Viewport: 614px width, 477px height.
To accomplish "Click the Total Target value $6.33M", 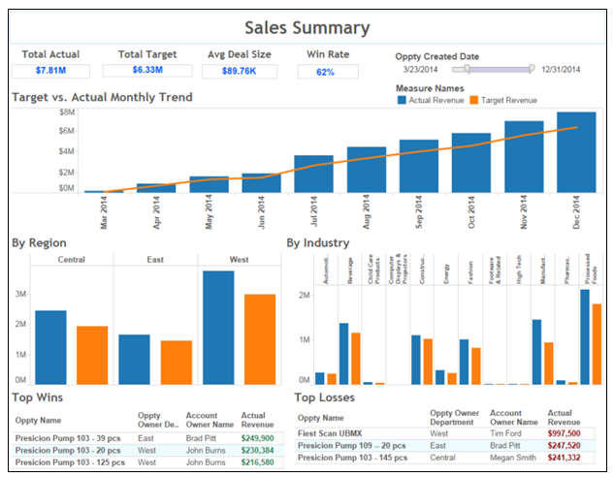I will tap(147, 70).
